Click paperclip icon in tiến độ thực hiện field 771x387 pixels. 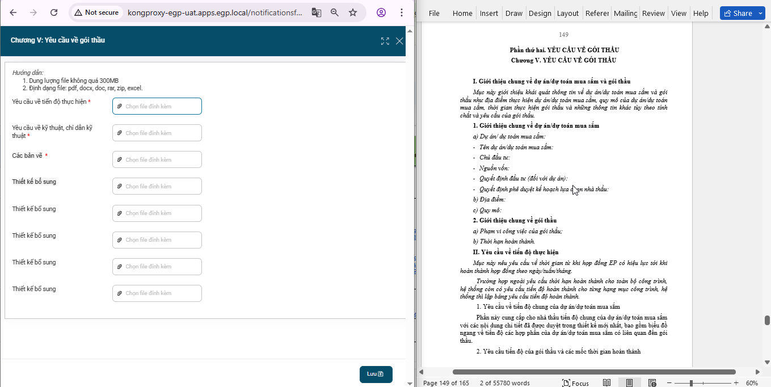[x=120, y=106]
